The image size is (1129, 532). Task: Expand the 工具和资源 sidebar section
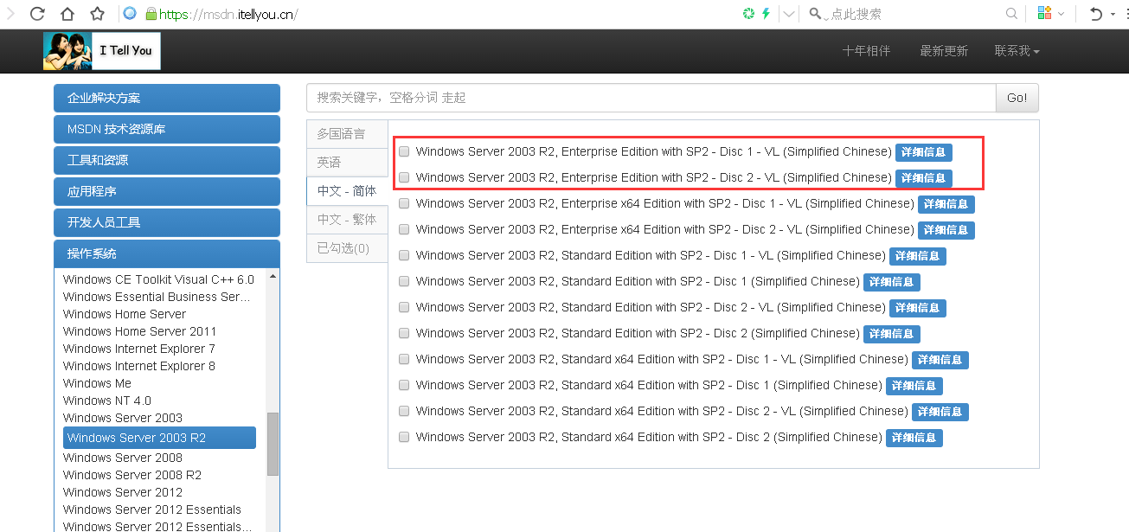(167, 160)
